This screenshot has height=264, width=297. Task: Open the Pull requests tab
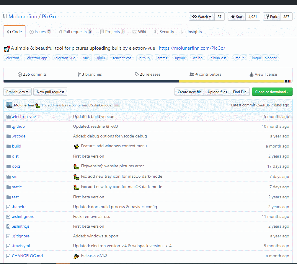click(x=75, y=32)
